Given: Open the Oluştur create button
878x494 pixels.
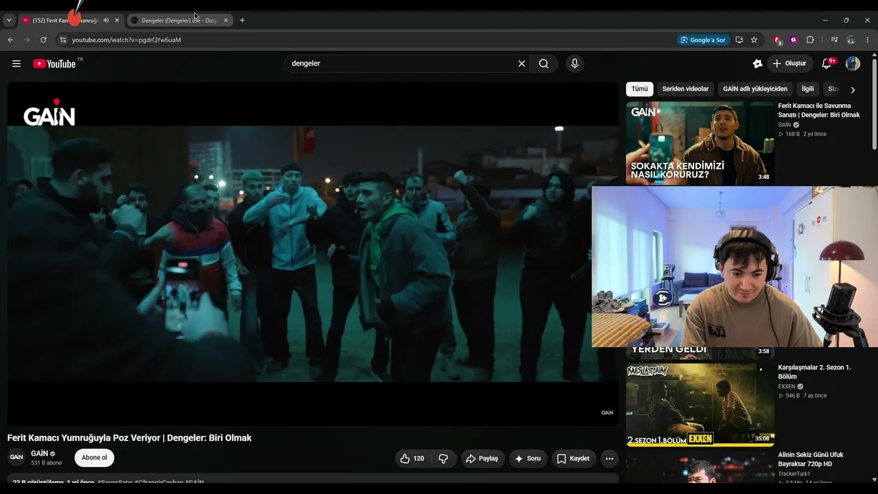Looking at the screenshot, I should (x=789, y=64).
